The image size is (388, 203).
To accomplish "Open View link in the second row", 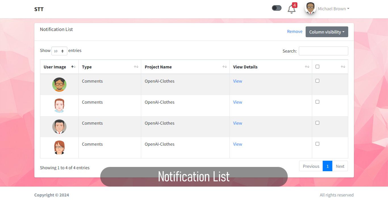I will coord(237,102).
